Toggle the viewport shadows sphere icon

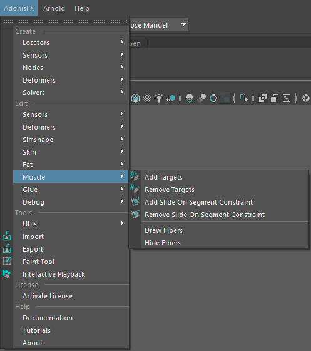(171, 98)
